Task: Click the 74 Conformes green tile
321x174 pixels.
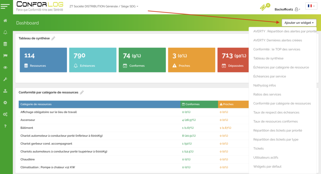Action: [x=142, y=60]
